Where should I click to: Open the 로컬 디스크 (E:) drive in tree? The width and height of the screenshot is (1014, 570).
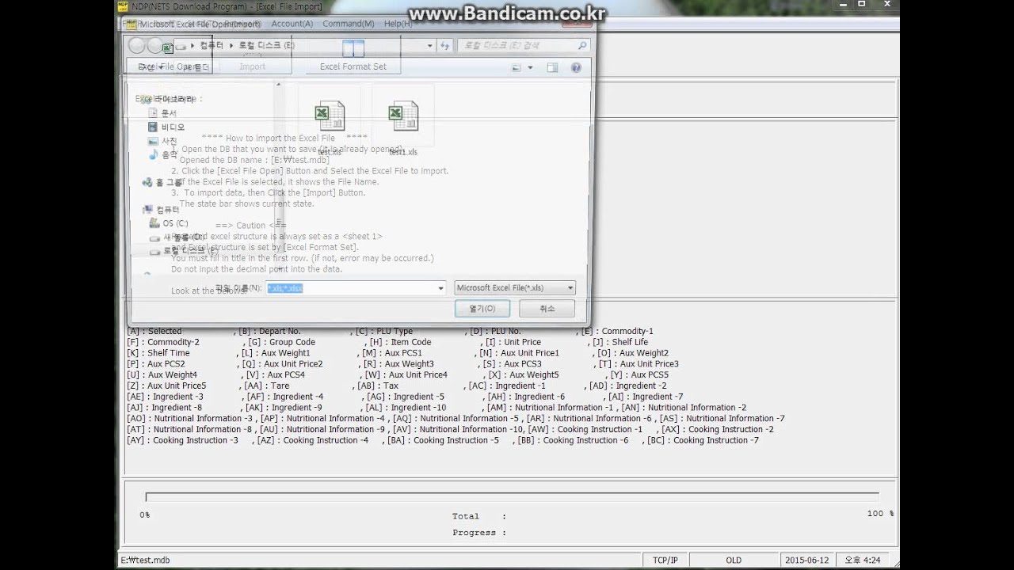click(x=184, y=251)
